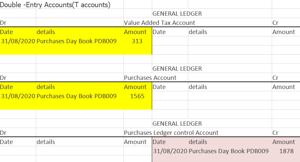
Task: Click the Purchases Ledger control Account heading
Action: coord(171,133)
